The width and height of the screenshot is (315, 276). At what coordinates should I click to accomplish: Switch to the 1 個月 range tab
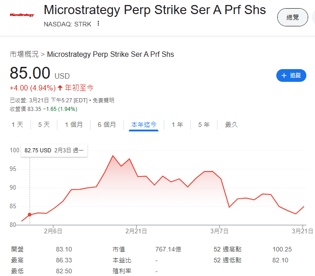pos(74,125)
